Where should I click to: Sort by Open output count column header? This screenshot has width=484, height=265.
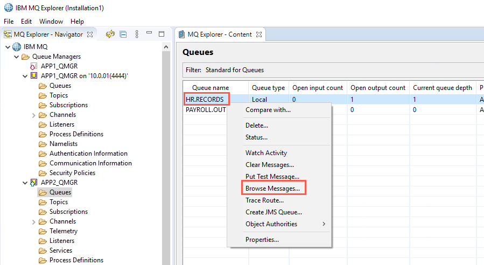(x=378, y=88)
